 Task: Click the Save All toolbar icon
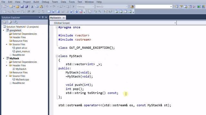coord(26,6)
